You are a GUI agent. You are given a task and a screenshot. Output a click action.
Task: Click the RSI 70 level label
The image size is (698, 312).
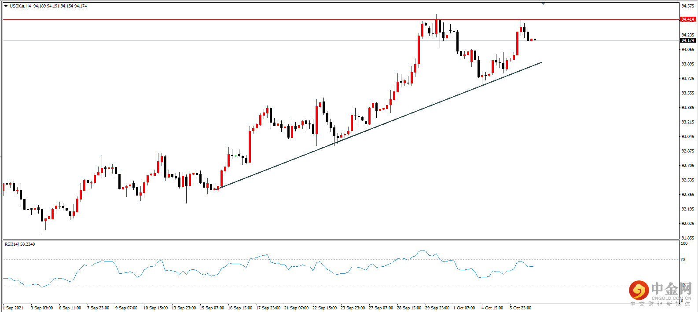[x=683, y=260]
